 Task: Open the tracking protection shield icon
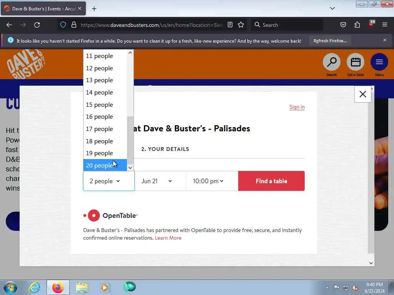(63, 25)
